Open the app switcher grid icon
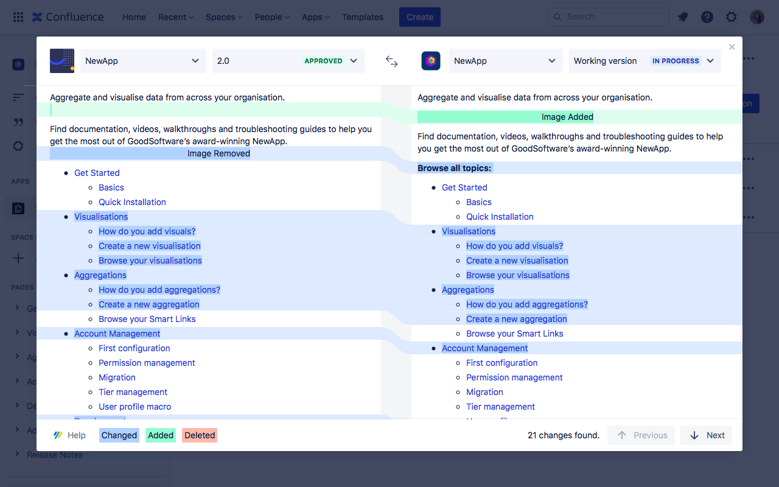Viewport: 779px width, 487px height. click(x=18, y=16)
